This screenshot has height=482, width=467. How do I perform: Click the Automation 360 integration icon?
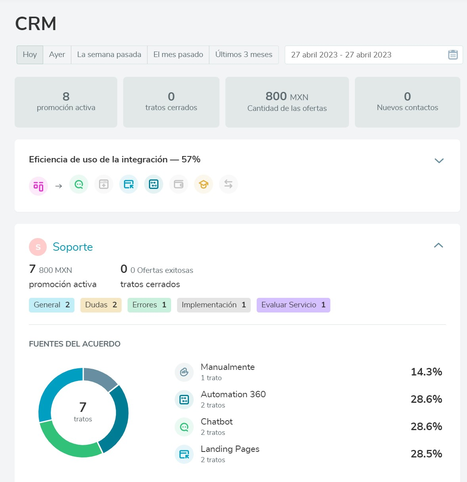click(x=154, y=185)
